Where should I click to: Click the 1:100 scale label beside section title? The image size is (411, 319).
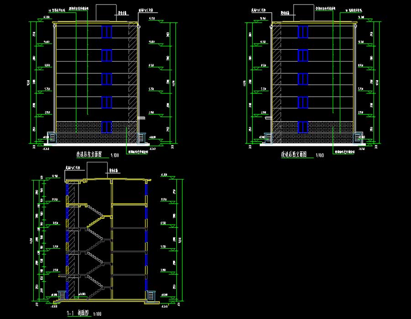pos(97,314)
